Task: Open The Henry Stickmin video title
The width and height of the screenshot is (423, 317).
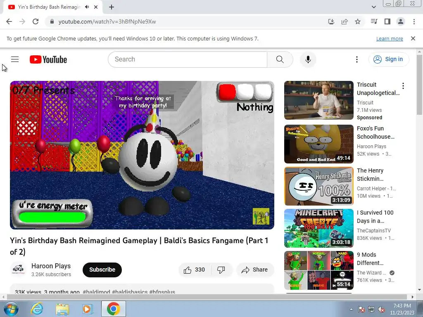Action: (x=370, y=175)
